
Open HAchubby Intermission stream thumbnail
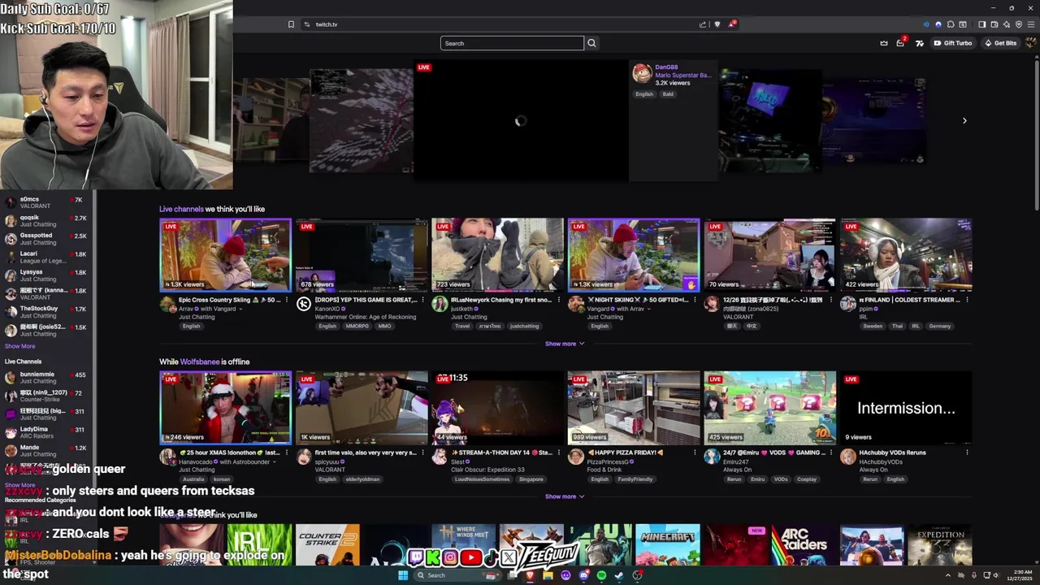pos(906,408)
